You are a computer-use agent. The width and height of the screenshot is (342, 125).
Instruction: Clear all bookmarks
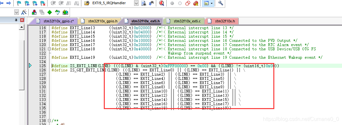point(43,3)
